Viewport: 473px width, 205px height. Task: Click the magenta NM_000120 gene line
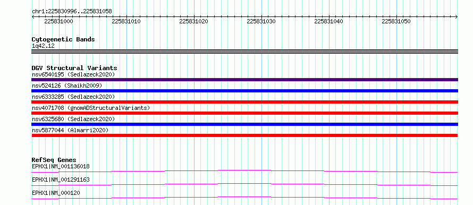click(244, 198)
